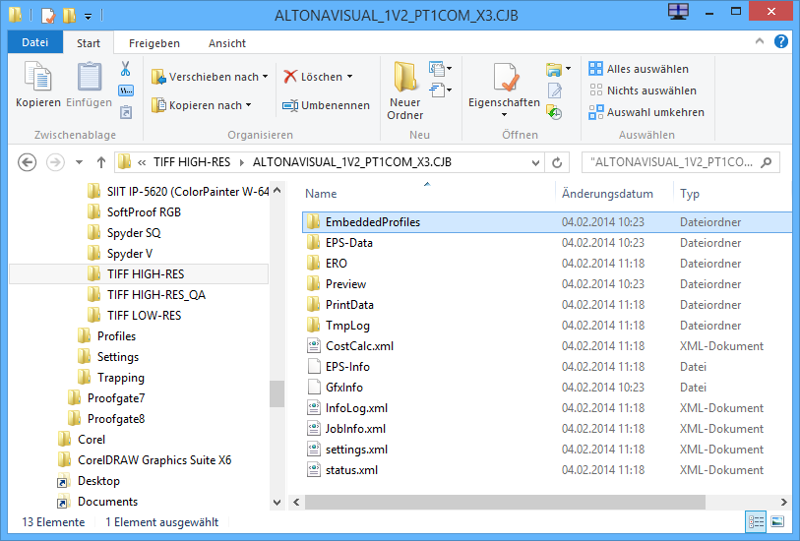Click Auswahl umkehren to invert selection
This screenshot has height=541, width=800.
coord(646,112)
